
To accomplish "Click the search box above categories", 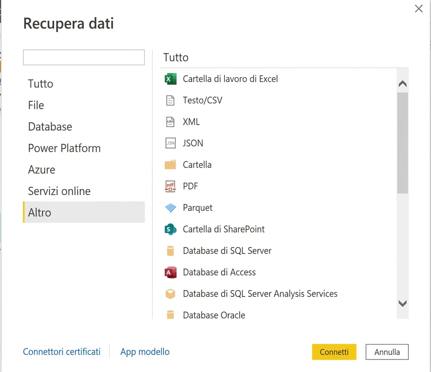I will point(84,57).
